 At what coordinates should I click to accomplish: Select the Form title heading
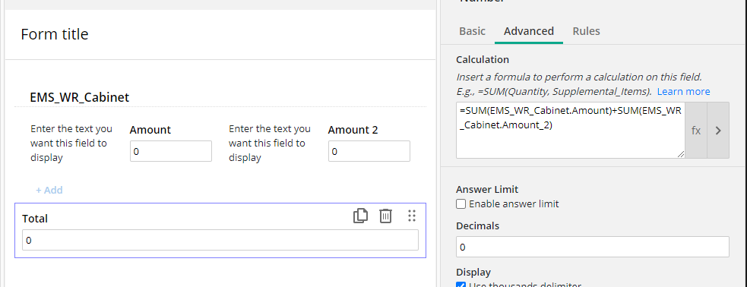point(55,34)
